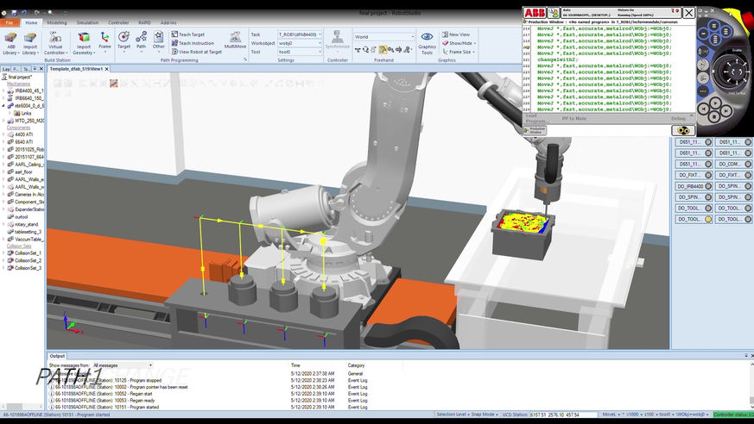
Task: Click the Path tool icon
Action: click(141, 37)
